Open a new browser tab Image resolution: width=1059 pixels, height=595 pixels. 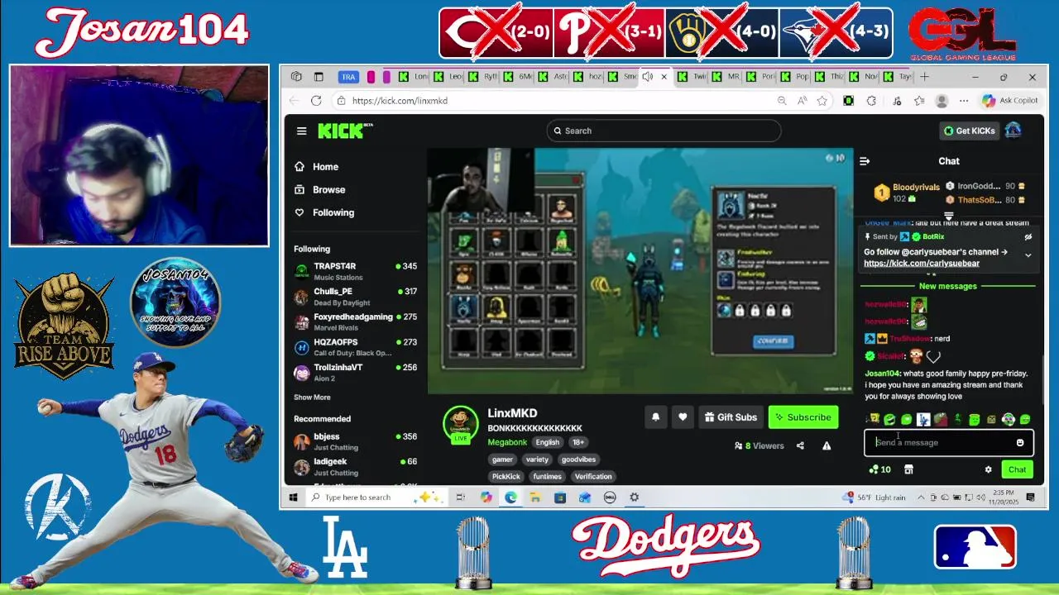coord(924,77)
